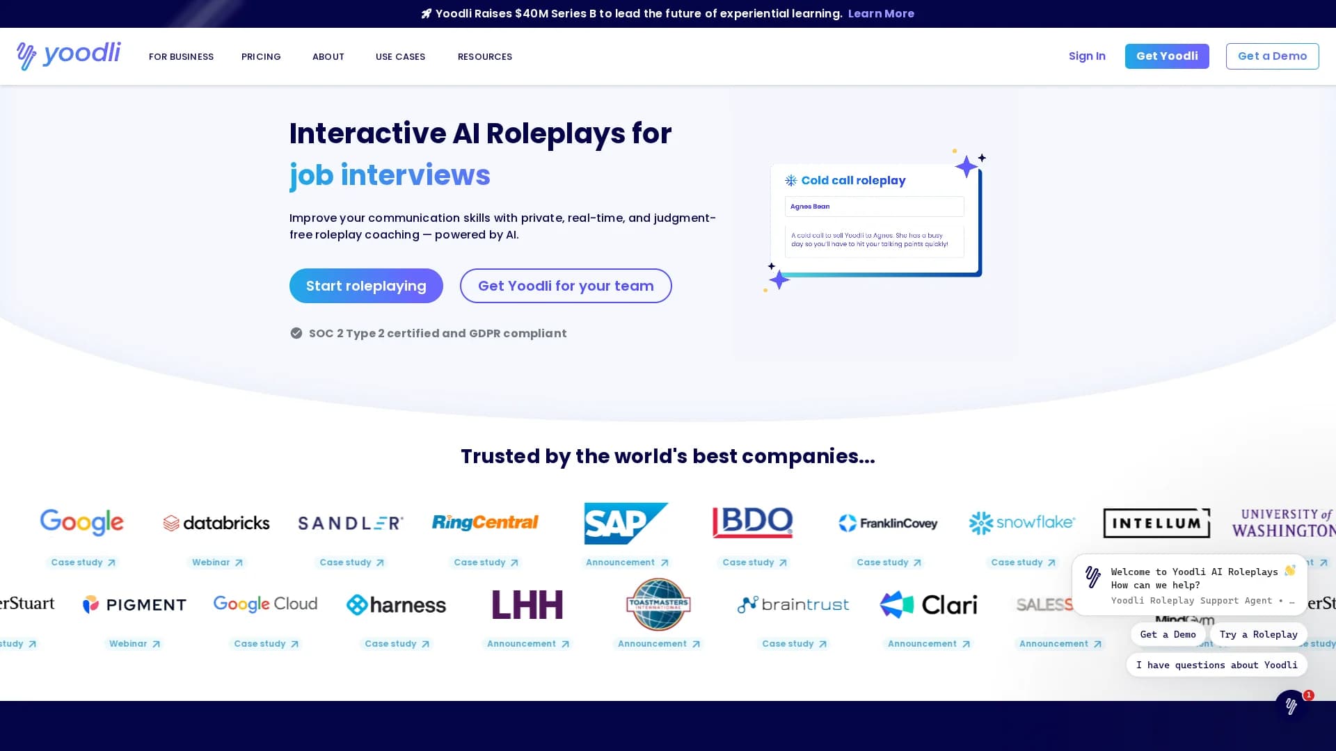Open the Pigment Webinar link

click(x=134, y=643)
